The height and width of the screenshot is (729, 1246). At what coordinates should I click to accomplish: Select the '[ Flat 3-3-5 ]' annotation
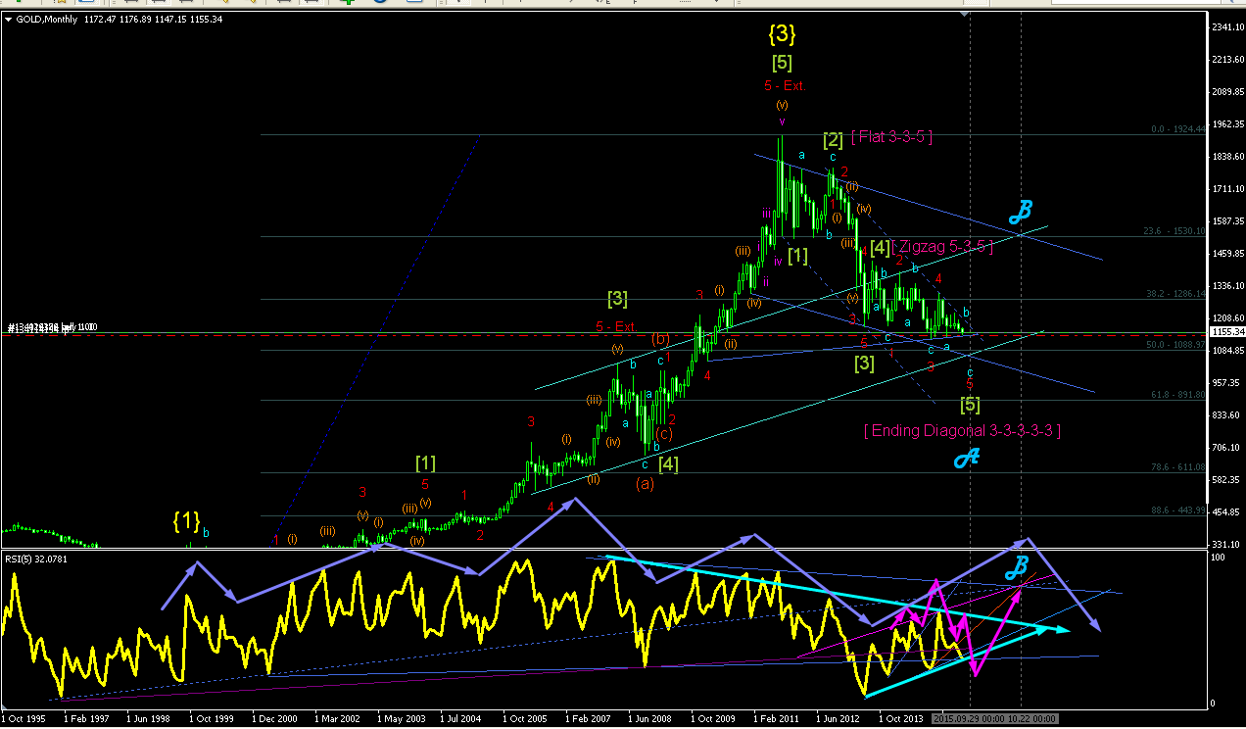pyautogui.click(x=891, y=137)
